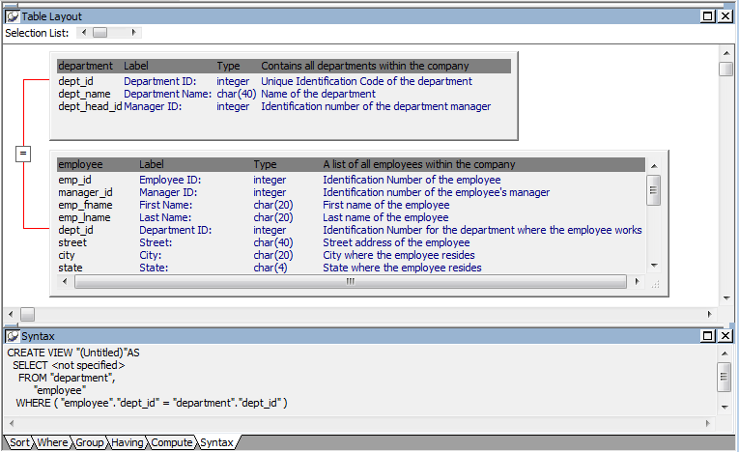Click the employee table horizontal scrollbar thumb

pos(350,282)
